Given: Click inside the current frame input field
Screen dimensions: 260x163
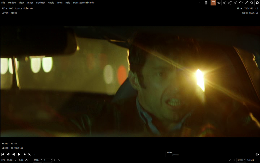Looking at the screenshot, I should tap(37, 160).
